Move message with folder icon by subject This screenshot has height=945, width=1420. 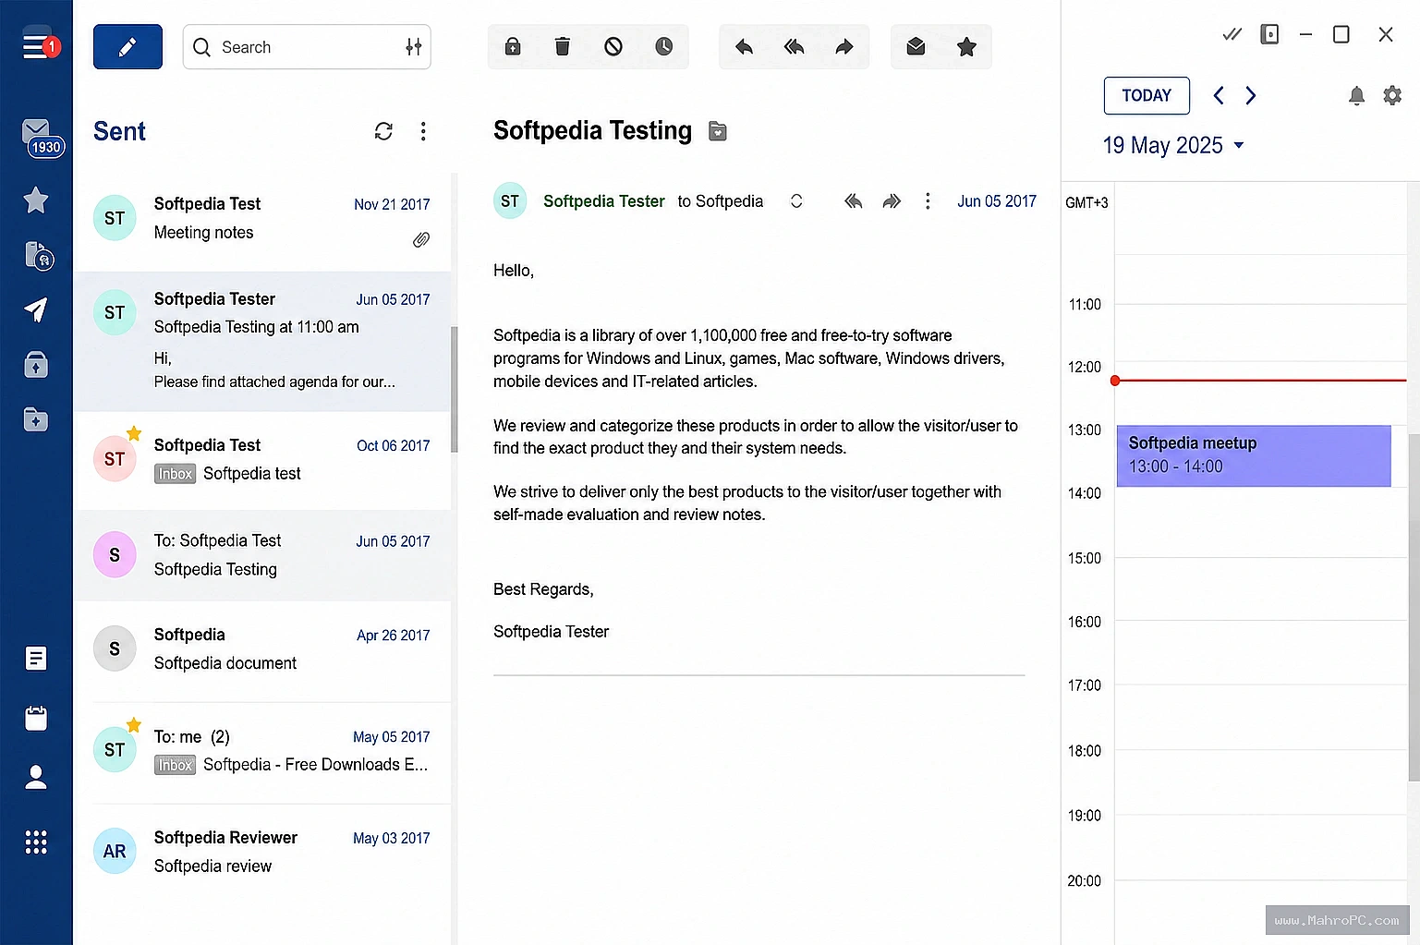click(718, 131)
